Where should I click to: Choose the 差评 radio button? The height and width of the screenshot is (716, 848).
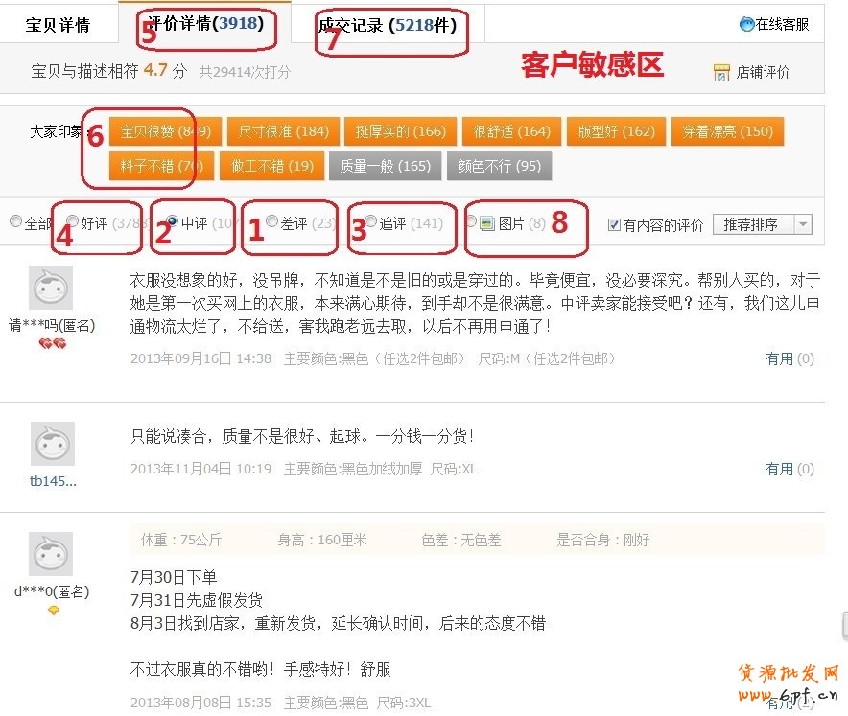pyautogui.click(x=272, y=221)
